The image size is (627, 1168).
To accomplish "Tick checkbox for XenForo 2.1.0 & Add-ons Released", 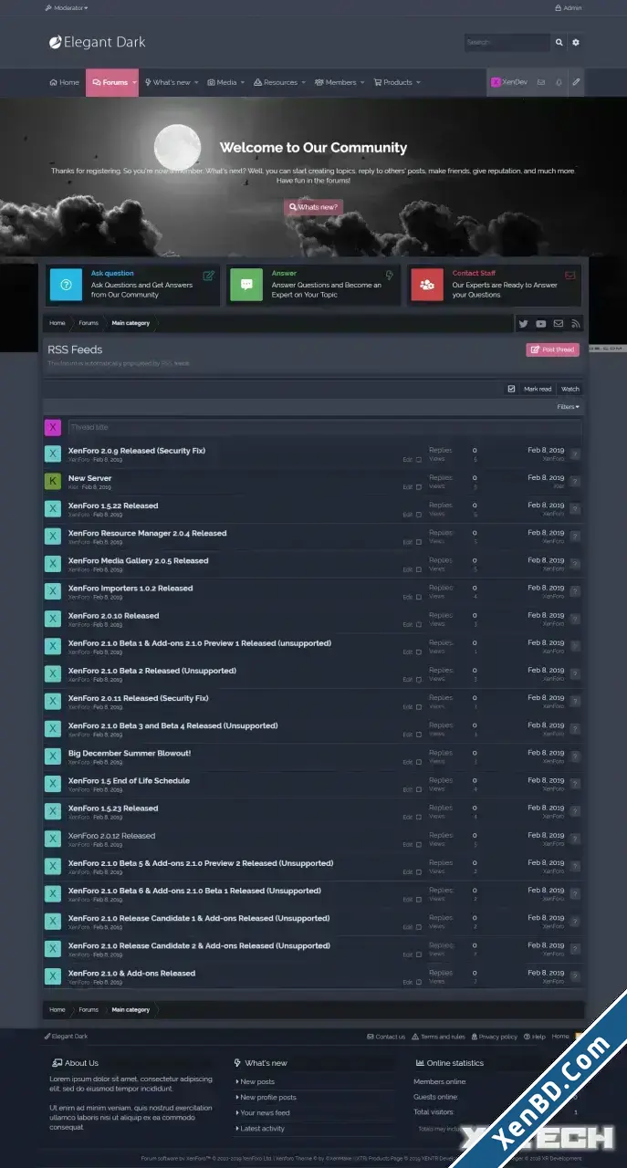I will 419,983.
